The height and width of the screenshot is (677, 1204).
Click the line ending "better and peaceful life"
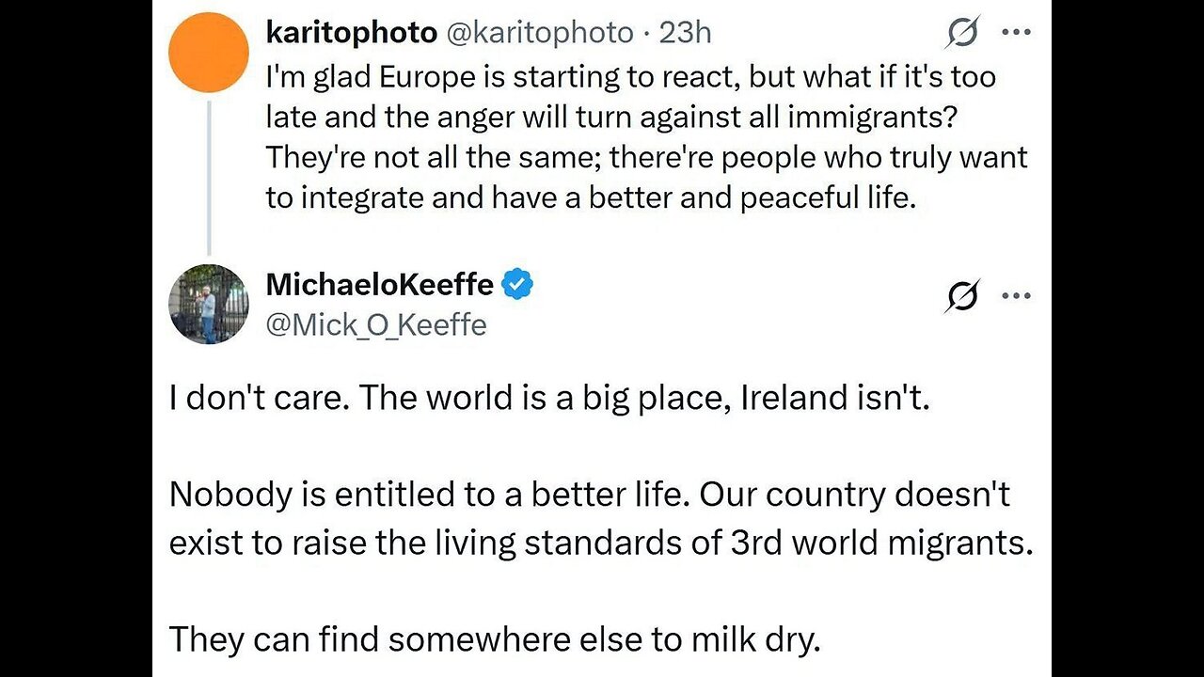591,198
